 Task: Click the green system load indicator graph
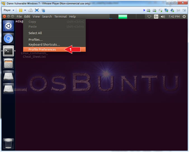tap(123, 16)
